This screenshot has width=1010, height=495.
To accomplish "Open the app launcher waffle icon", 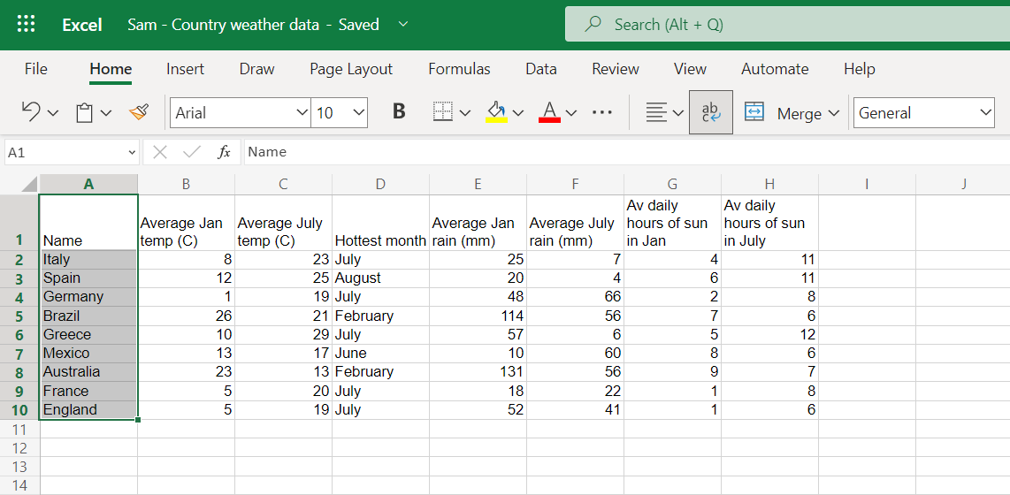I will [x=26, y=25].
